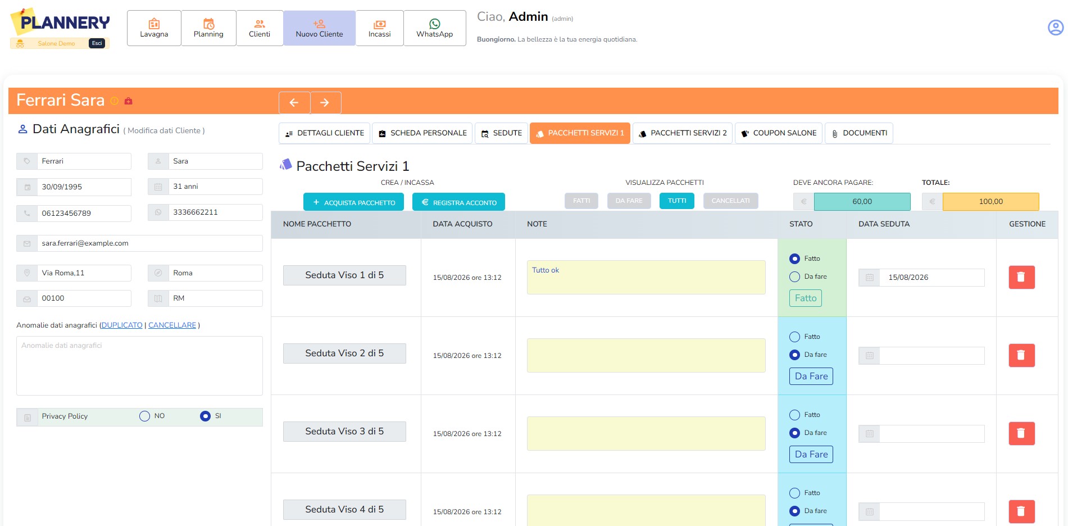Set Seduta Viso 1 di 5 to Da fare

point(794,276)
